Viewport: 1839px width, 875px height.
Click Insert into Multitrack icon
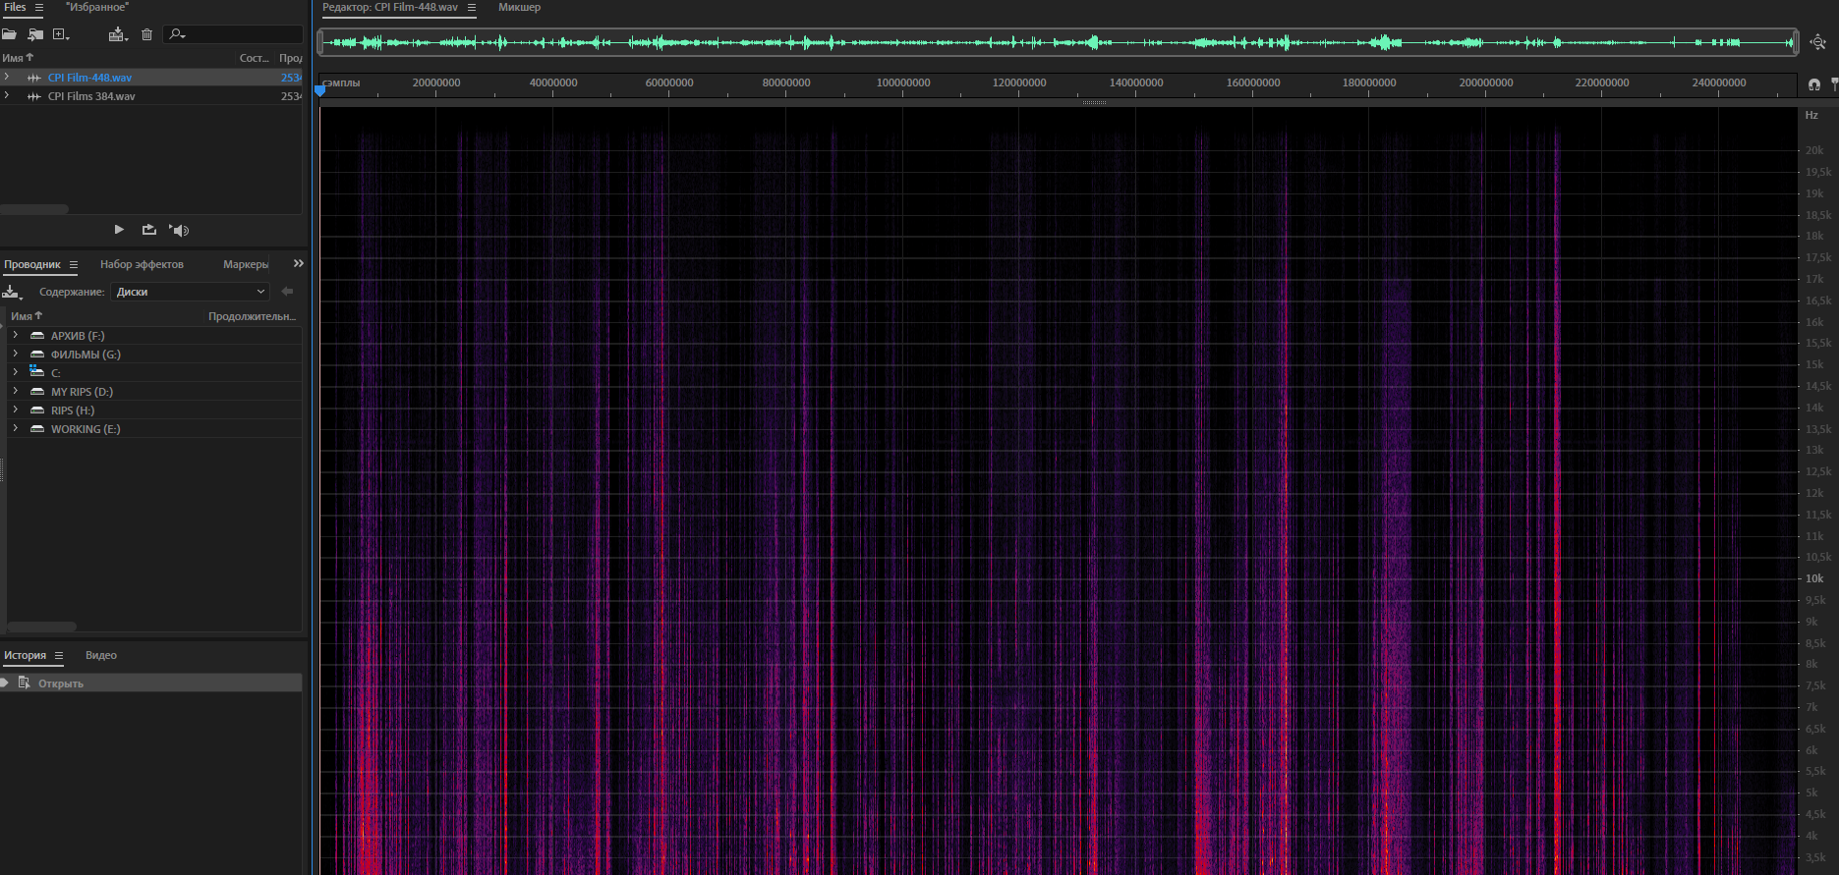click(118, 34)
